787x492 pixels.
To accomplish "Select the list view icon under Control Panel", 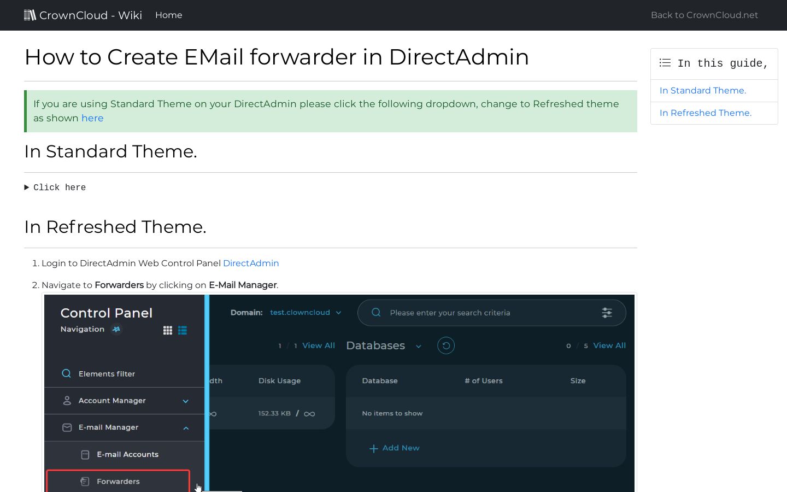I will pyautogui.click(x=182, y=330).
